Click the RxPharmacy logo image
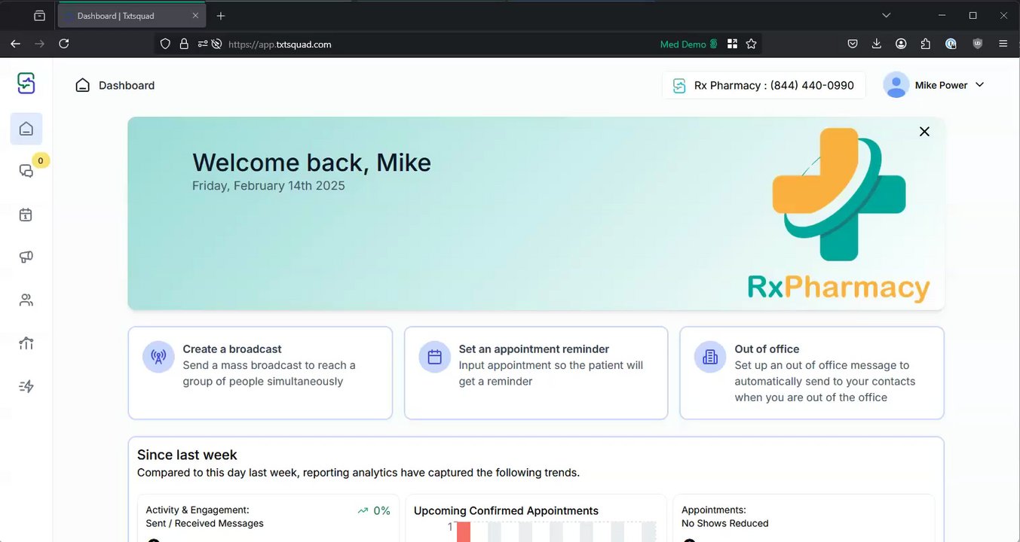Screen dimensions: 1020x542 tap(838, 216)
